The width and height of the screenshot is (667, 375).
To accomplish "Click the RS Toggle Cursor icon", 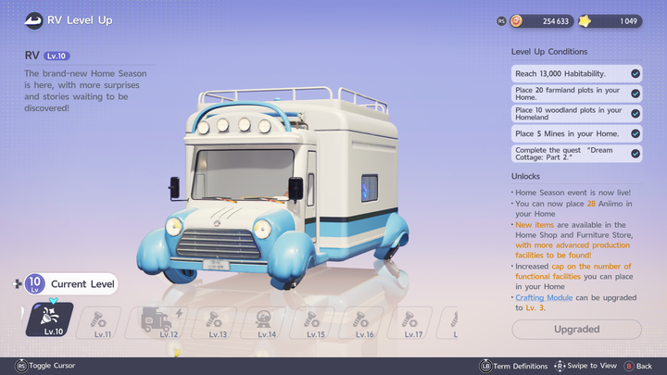I will click(x=20, y=366).
